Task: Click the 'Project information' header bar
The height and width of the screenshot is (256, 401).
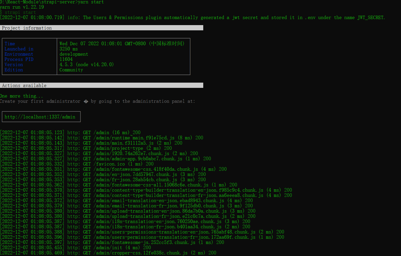Action: [102, 28]
